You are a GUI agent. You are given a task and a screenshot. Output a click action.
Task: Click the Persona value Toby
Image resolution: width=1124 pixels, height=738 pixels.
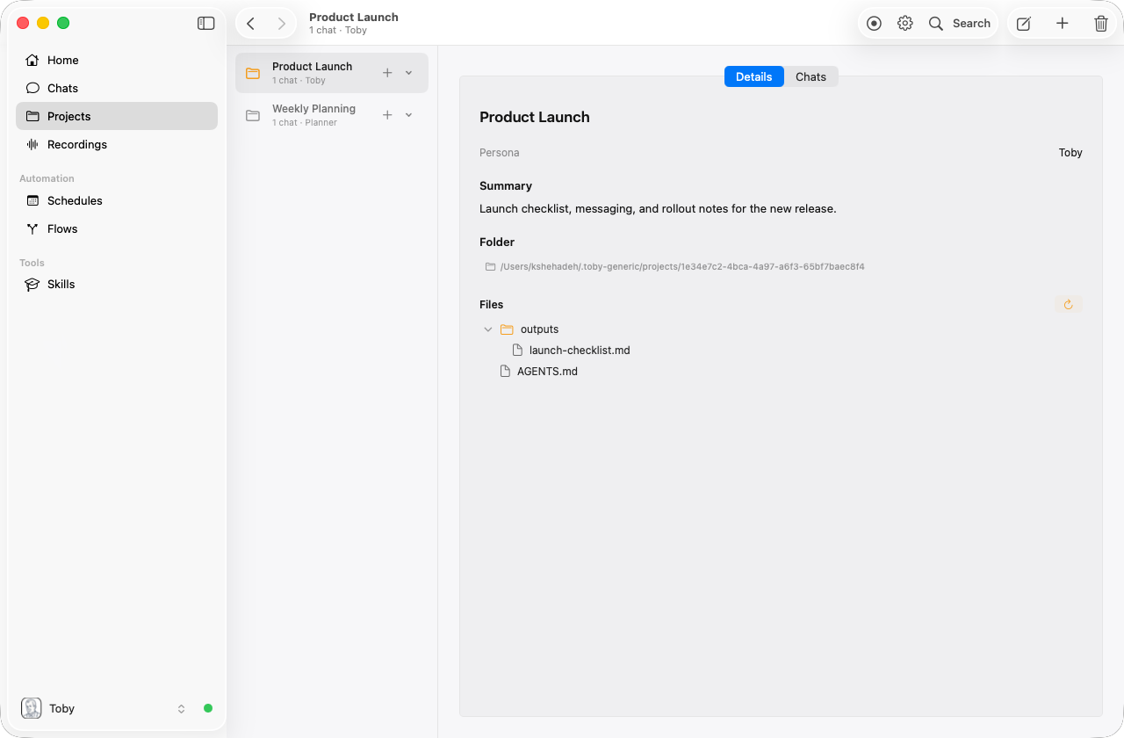(x=1070, y=153)
